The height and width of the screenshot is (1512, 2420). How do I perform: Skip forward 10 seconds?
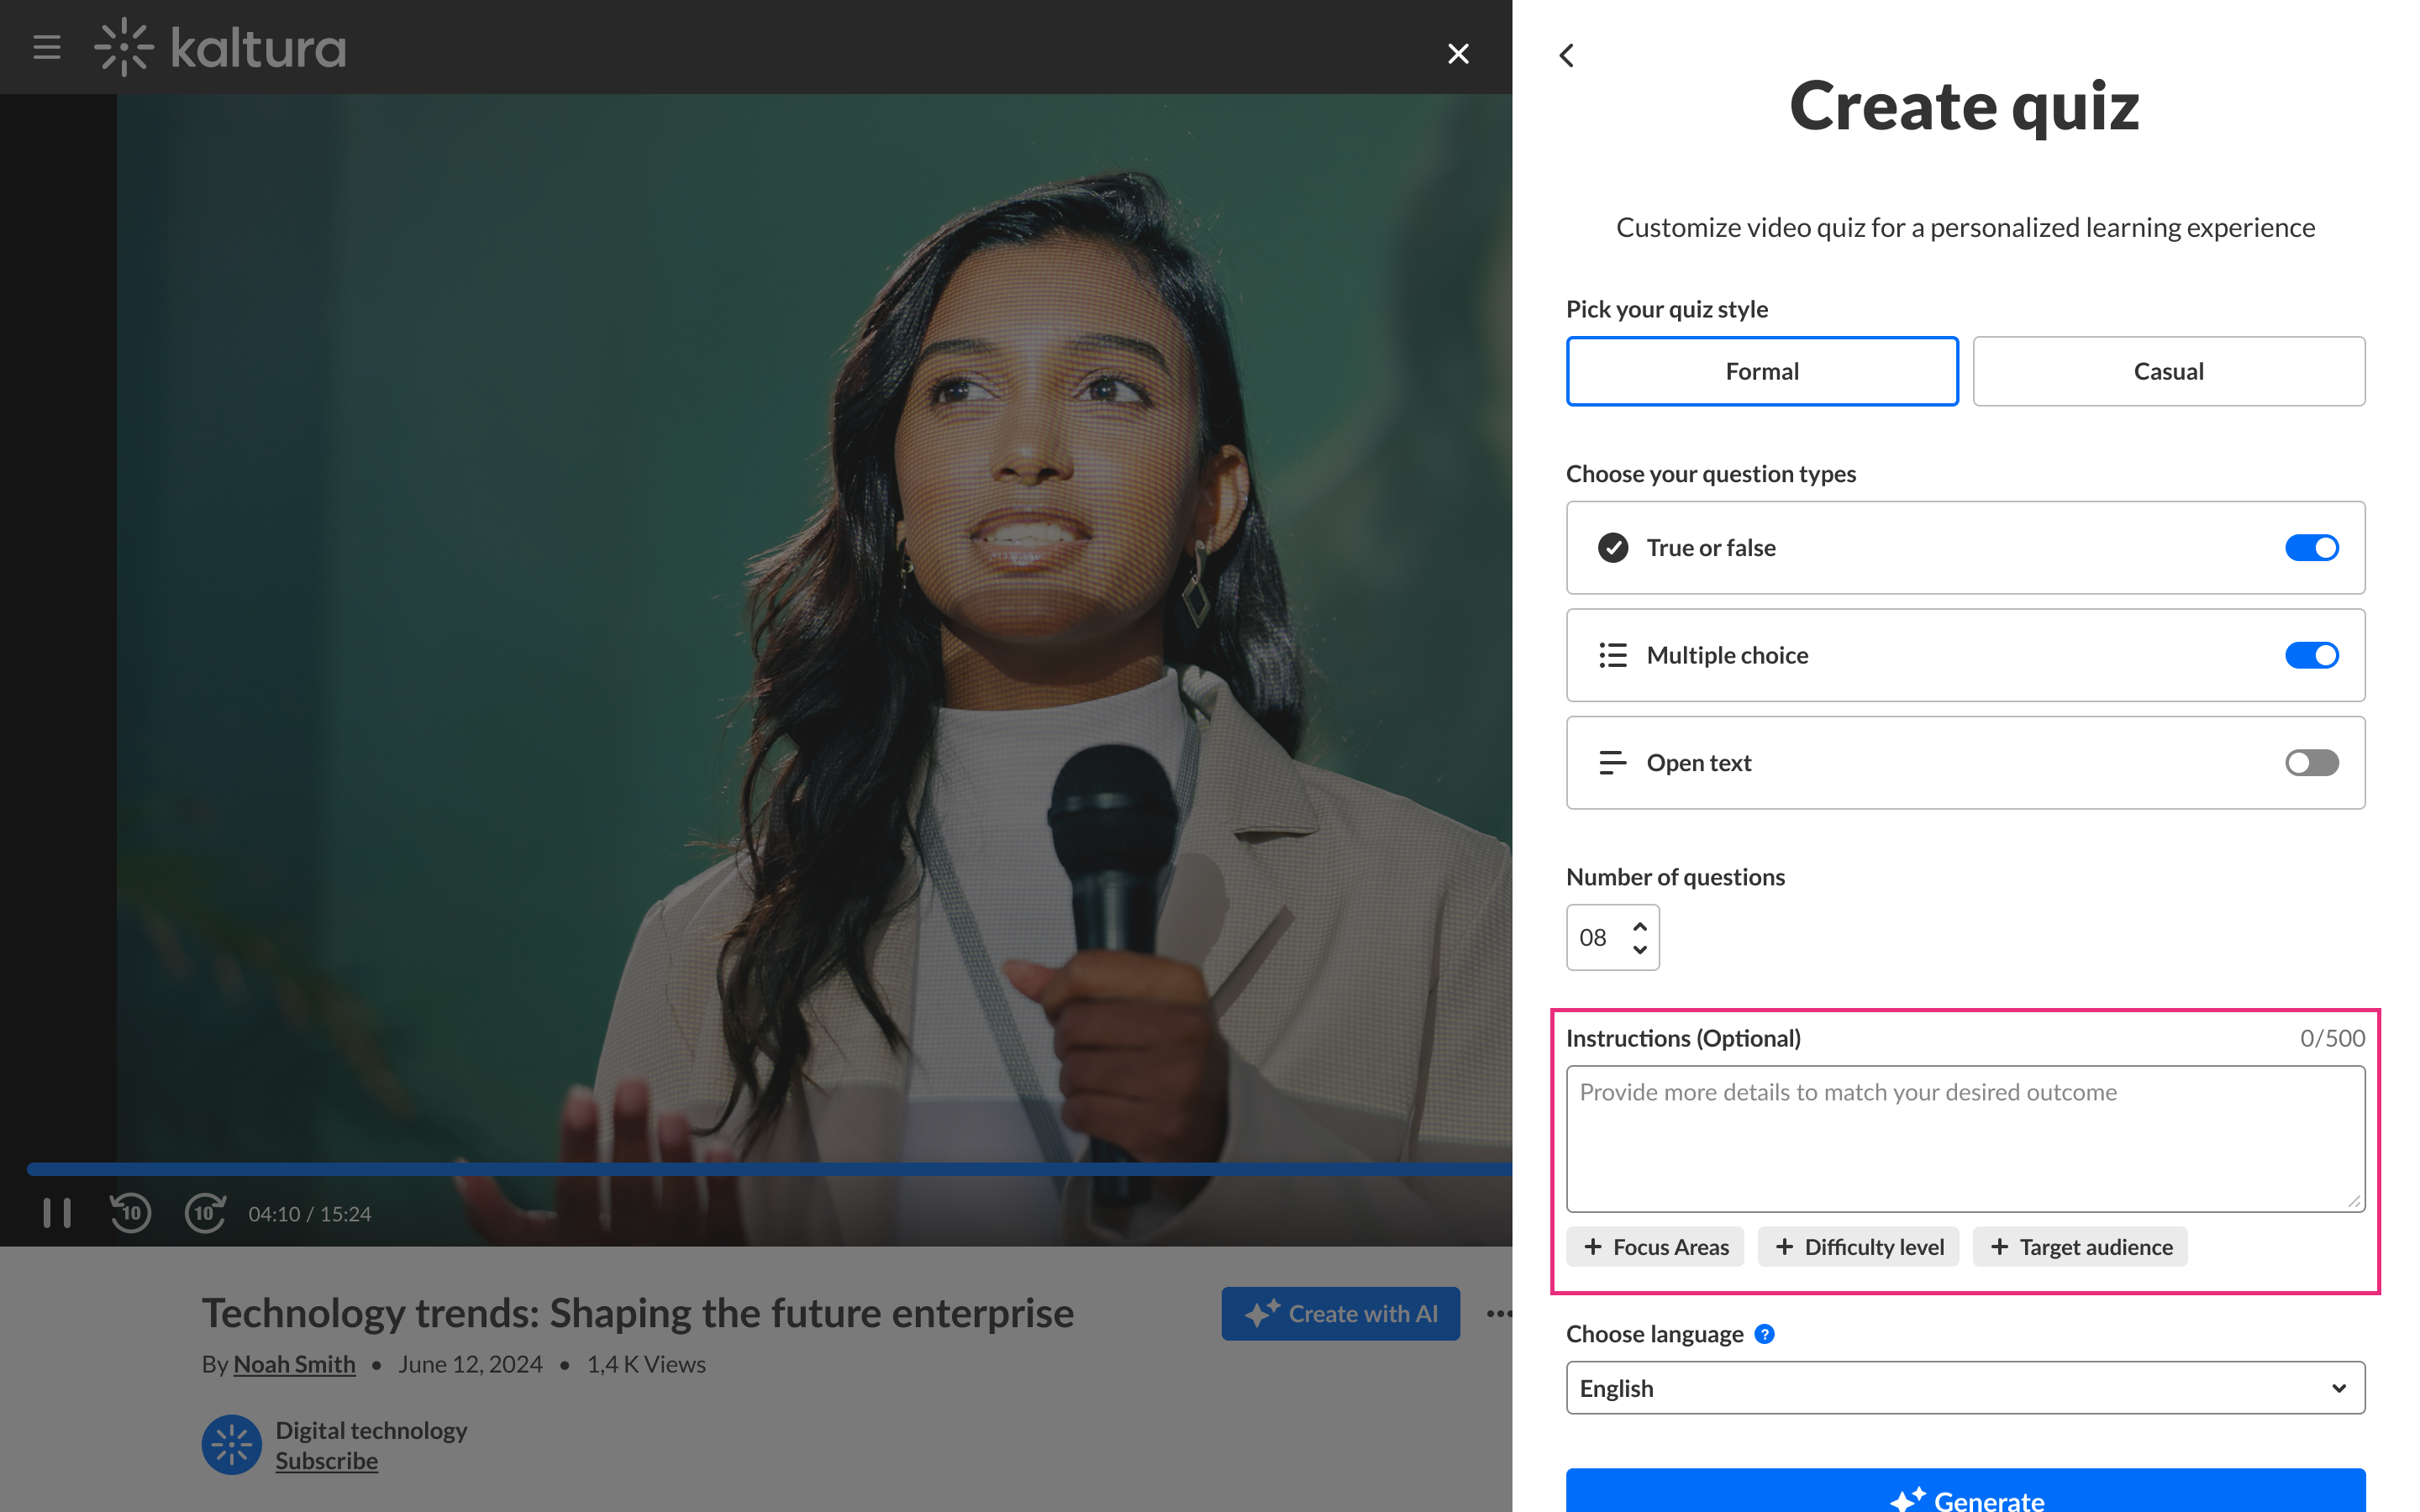204,1213
